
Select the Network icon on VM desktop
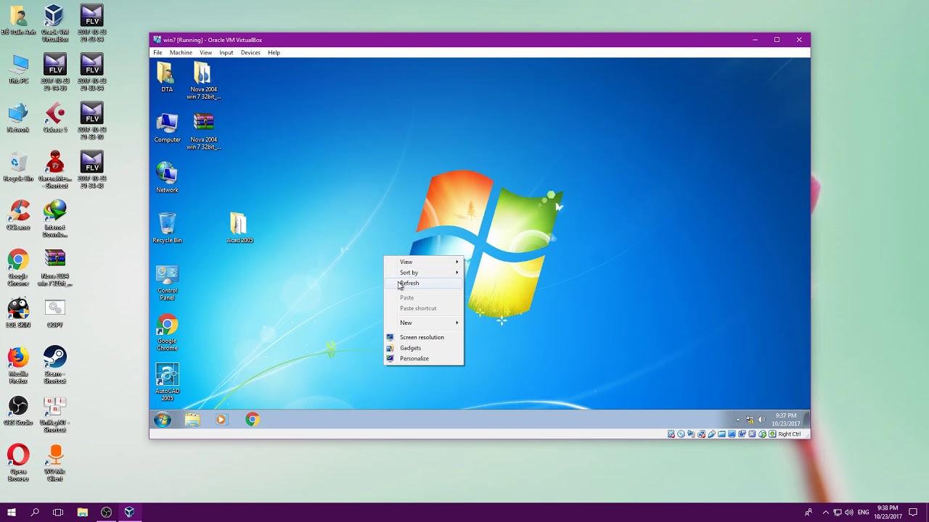click(167, 178)
